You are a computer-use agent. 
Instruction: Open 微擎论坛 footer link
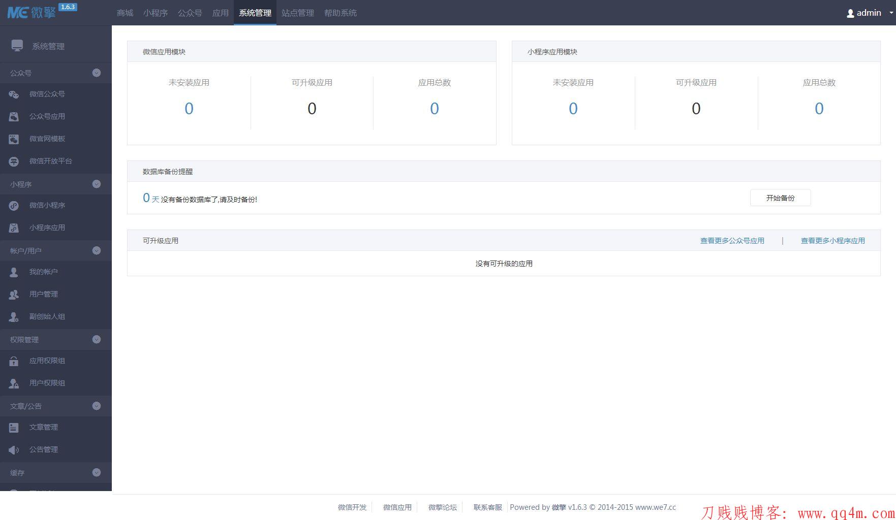[x=443, y=507]
